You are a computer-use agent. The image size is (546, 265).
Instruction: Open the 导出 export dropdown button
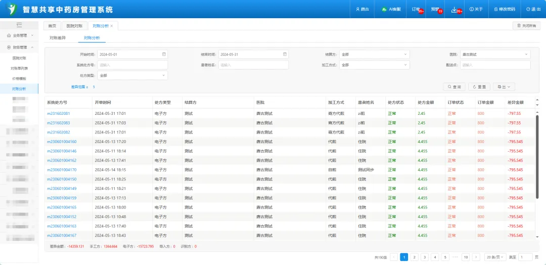[x=504, y=87]
